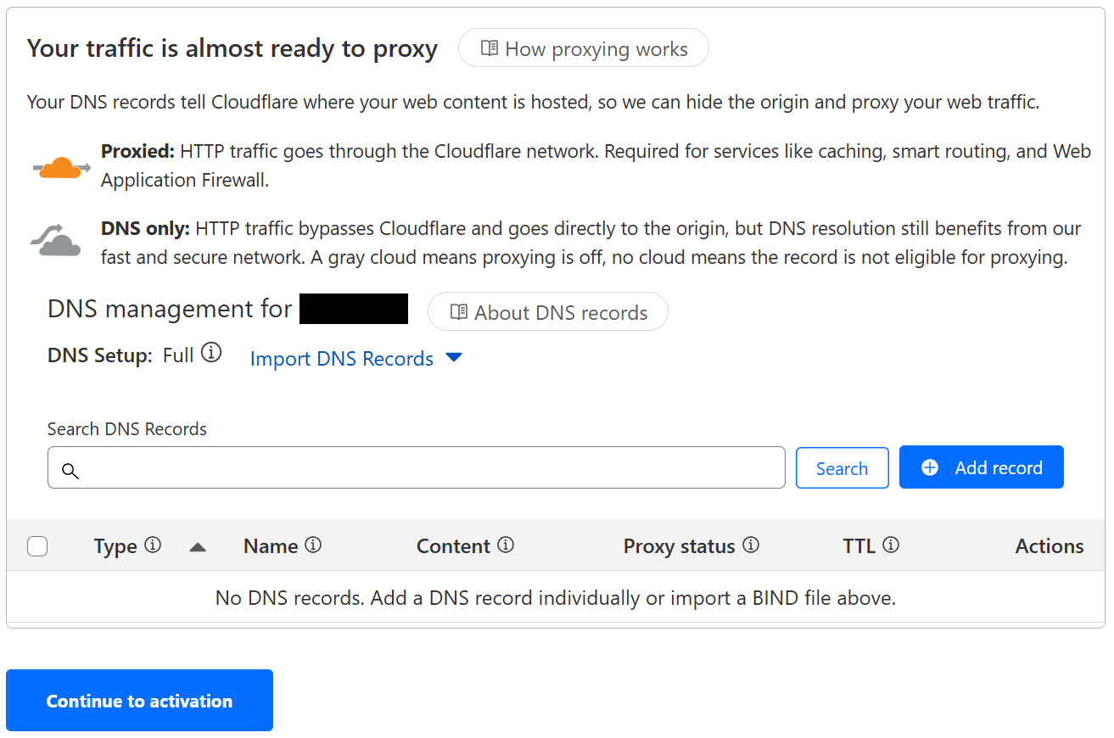
Task: Click the Continue to activation button
Action: 138,700
